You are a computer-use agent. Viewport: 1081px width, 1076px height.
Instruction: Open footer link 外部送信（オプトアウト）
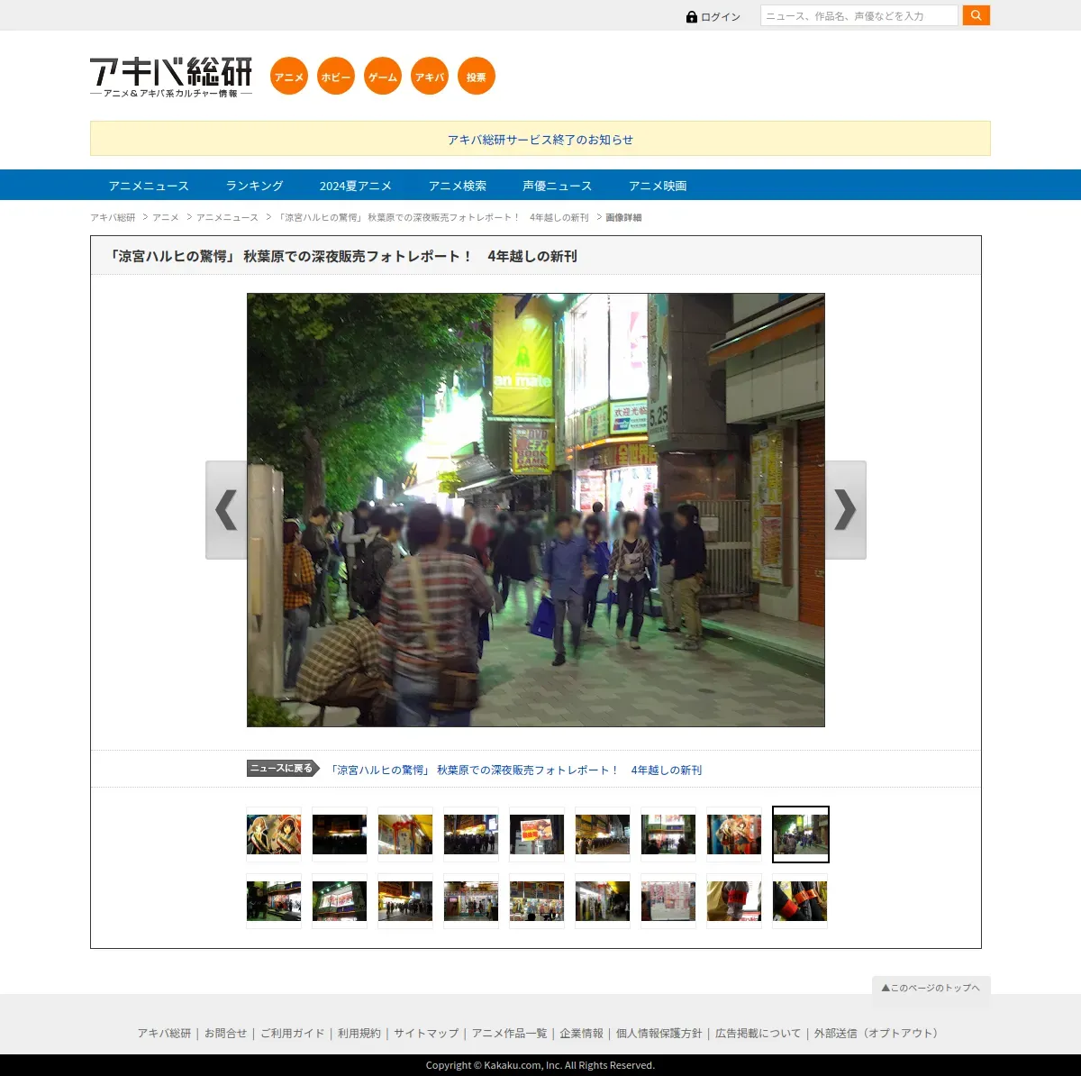[x=878, y=1033]
